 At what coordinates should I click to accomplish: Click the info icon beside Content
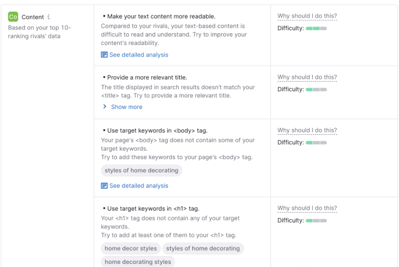pyautogui.click(x=49, y=17)
